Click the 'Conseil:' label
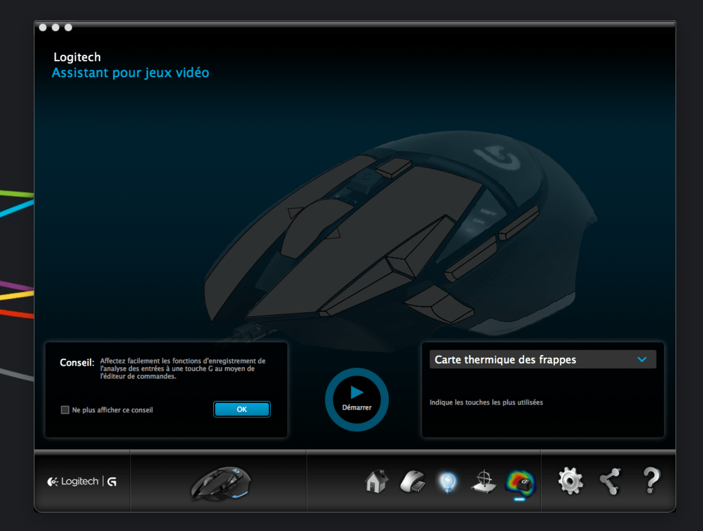The image size is (703, 531). click(x=77, y=362)
